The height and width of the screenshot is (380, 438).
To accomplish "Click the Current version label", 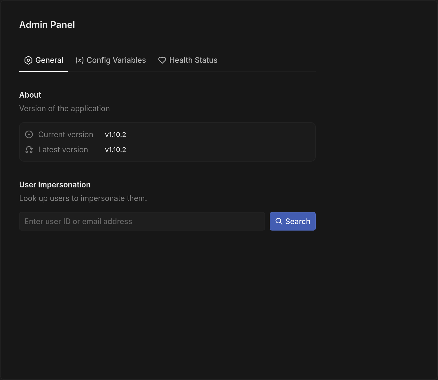I will [x=66, y=135].
